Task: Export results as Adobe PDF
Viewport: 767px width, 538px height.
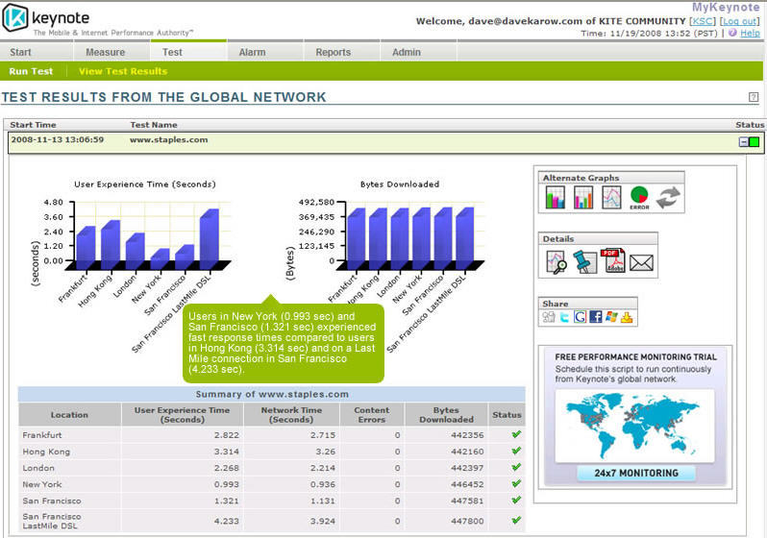Action: click(612, 260)
